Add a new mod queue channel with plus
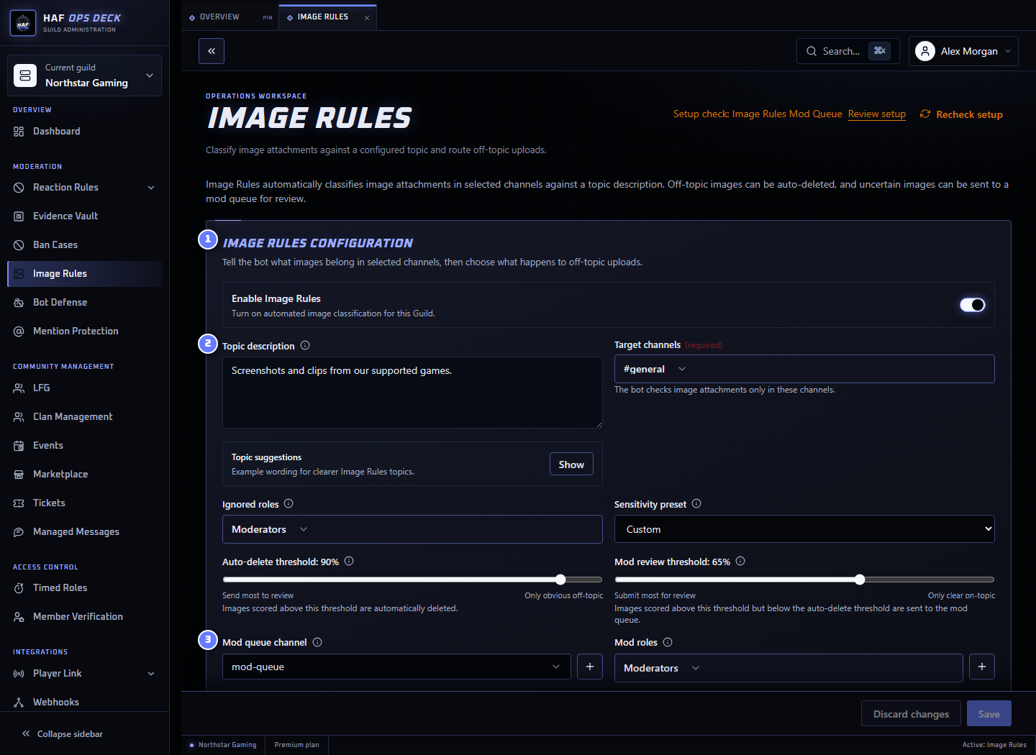The width and height of the screenshot is (1036, 755). [x=590, y=667]
